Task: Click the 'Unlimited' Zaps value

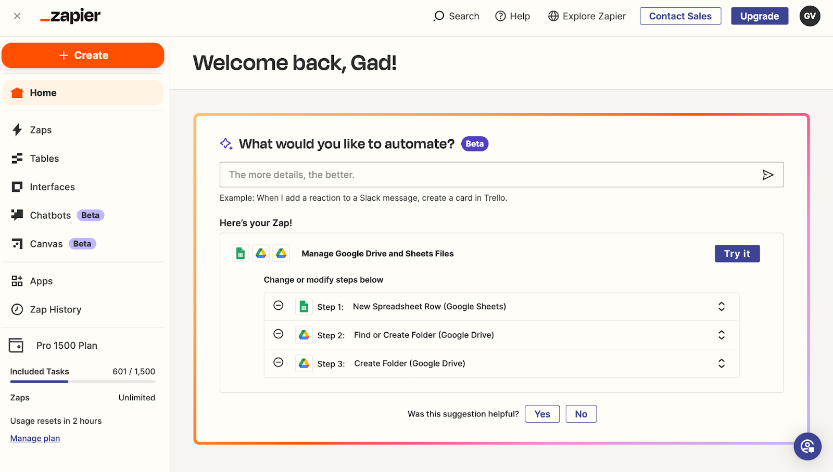Action: tap(137, 398)
